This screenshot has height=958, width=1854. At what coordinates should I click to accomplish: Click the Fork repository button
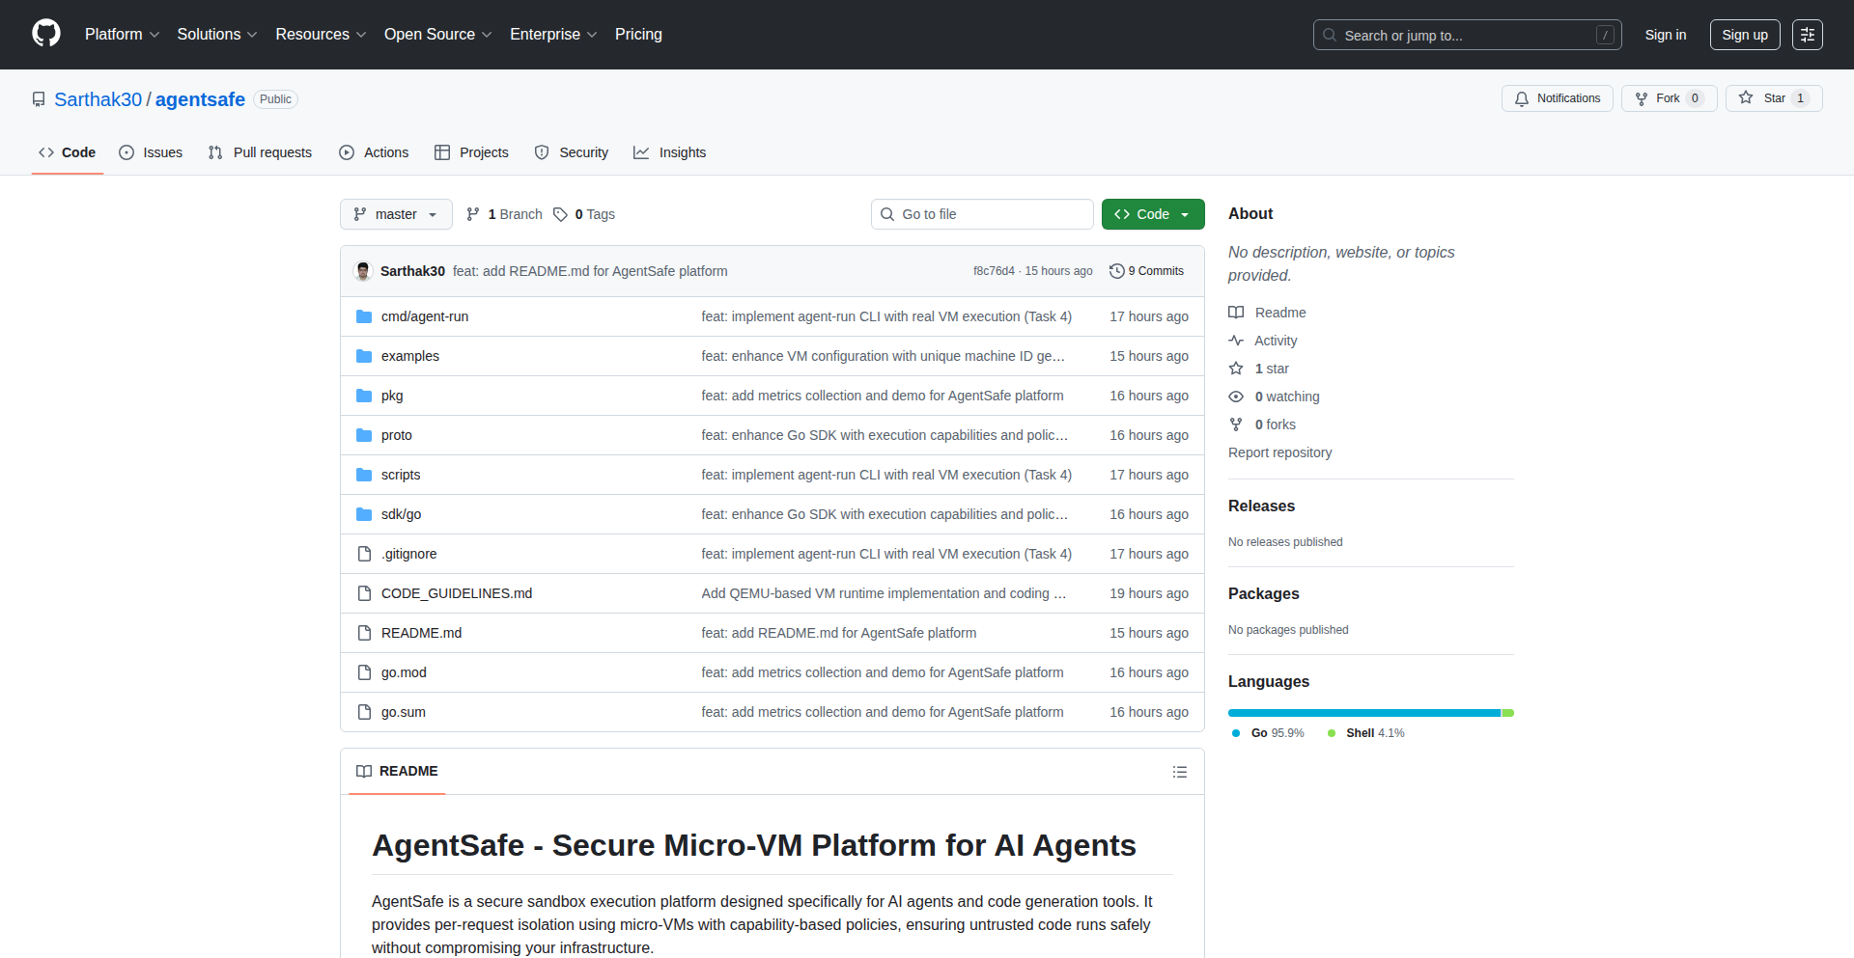click(x=1669, y=98)
